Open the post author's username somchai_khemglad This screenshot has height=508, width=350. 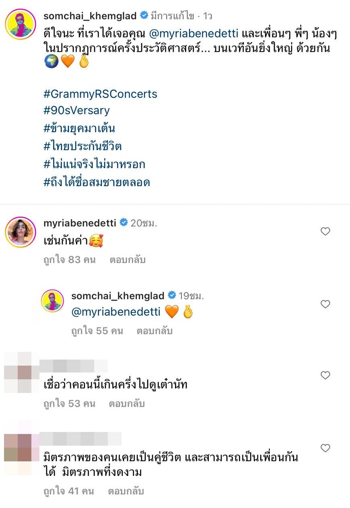[90, 16]
